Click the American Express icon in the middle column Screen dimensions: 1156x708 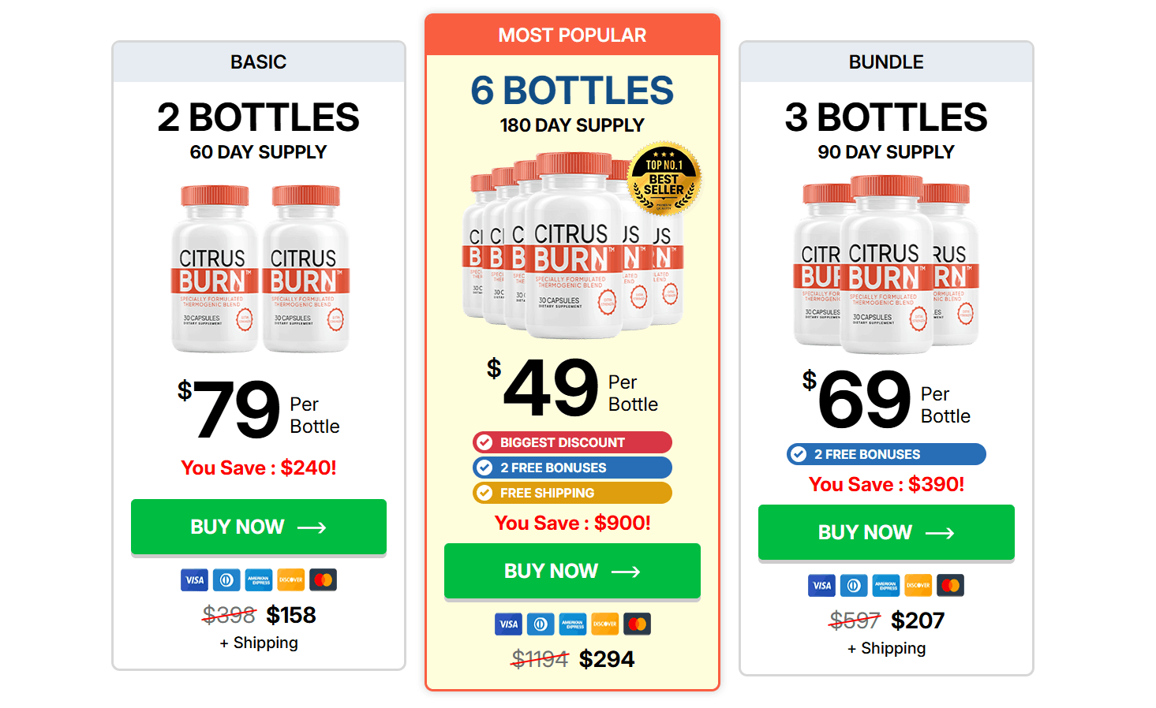573,624
